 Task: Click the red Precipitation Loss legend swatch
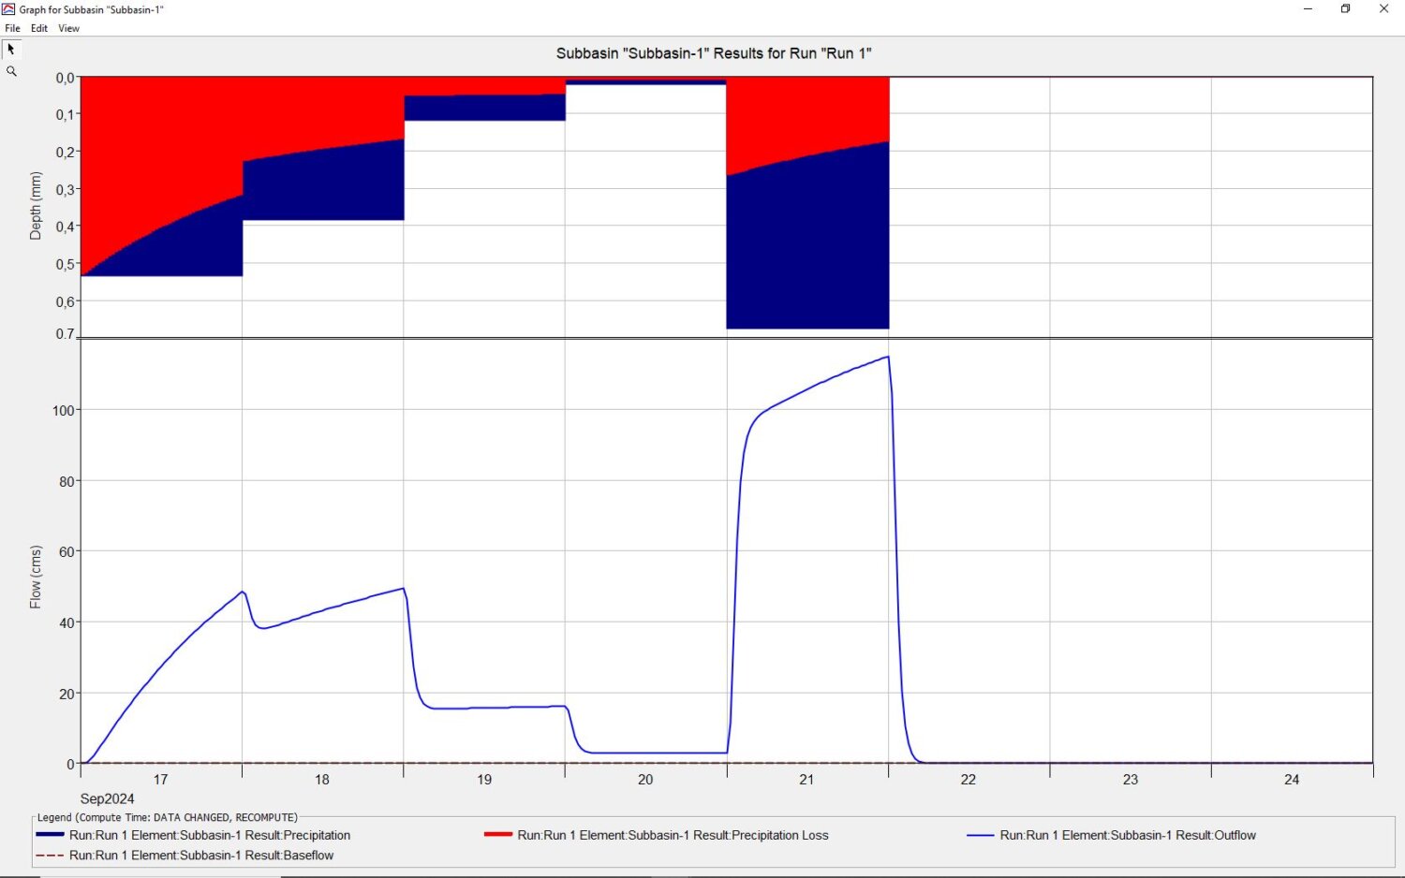497,835
